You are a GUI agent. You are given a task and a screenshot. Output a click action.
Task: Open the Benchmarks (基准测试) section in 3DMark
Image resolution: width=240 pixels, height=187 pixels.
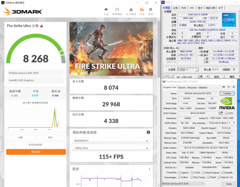point(117,12)
